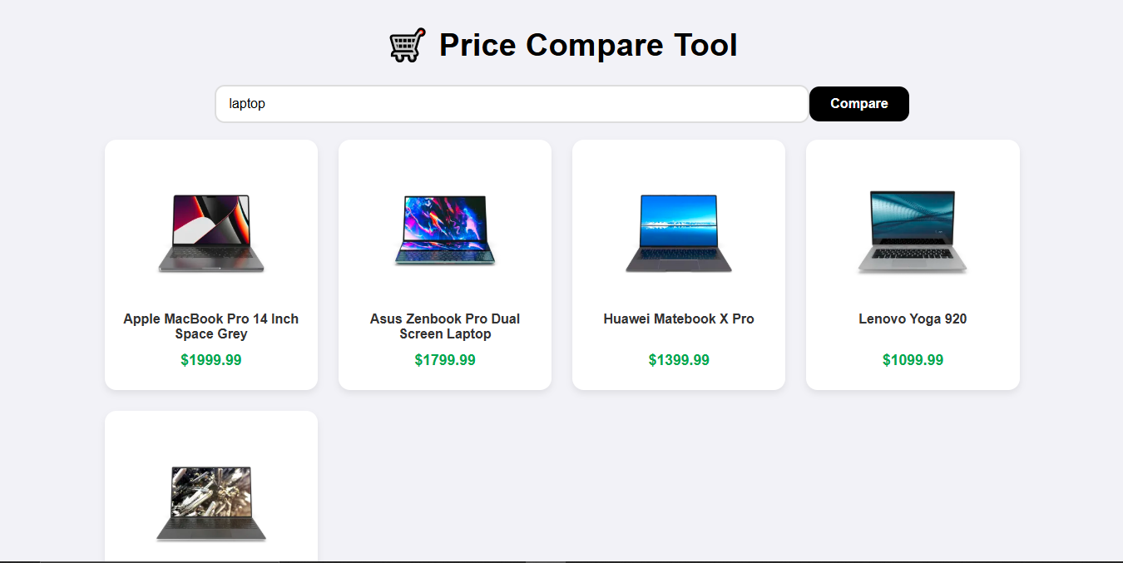Viewport: 1123px width, 563px height.
Task: Click the $1399.99 price of Huawei Matebook
Action: [679, 360]
